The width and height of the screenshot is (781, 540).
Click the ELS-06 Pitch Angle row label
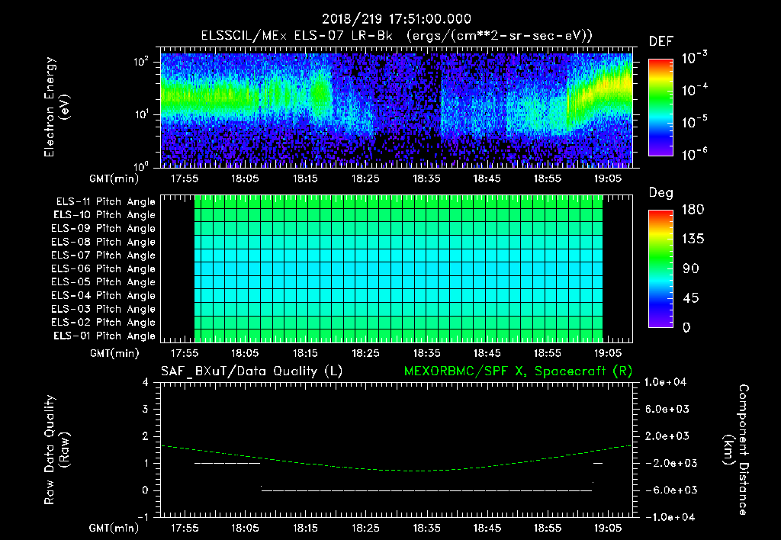tap(103, 268)
